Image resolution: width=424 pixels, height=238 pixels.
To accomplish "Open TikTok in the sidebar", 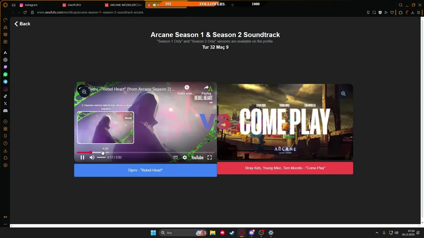I will pyautogui.click(x=5, y=96).
